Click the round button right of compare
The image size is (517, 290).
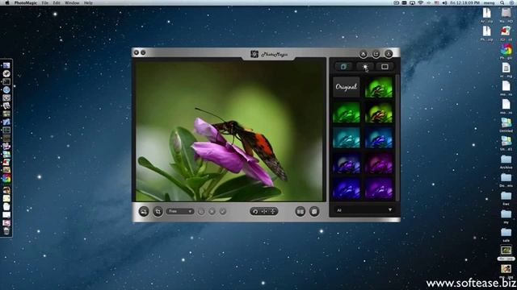(314, 211)
